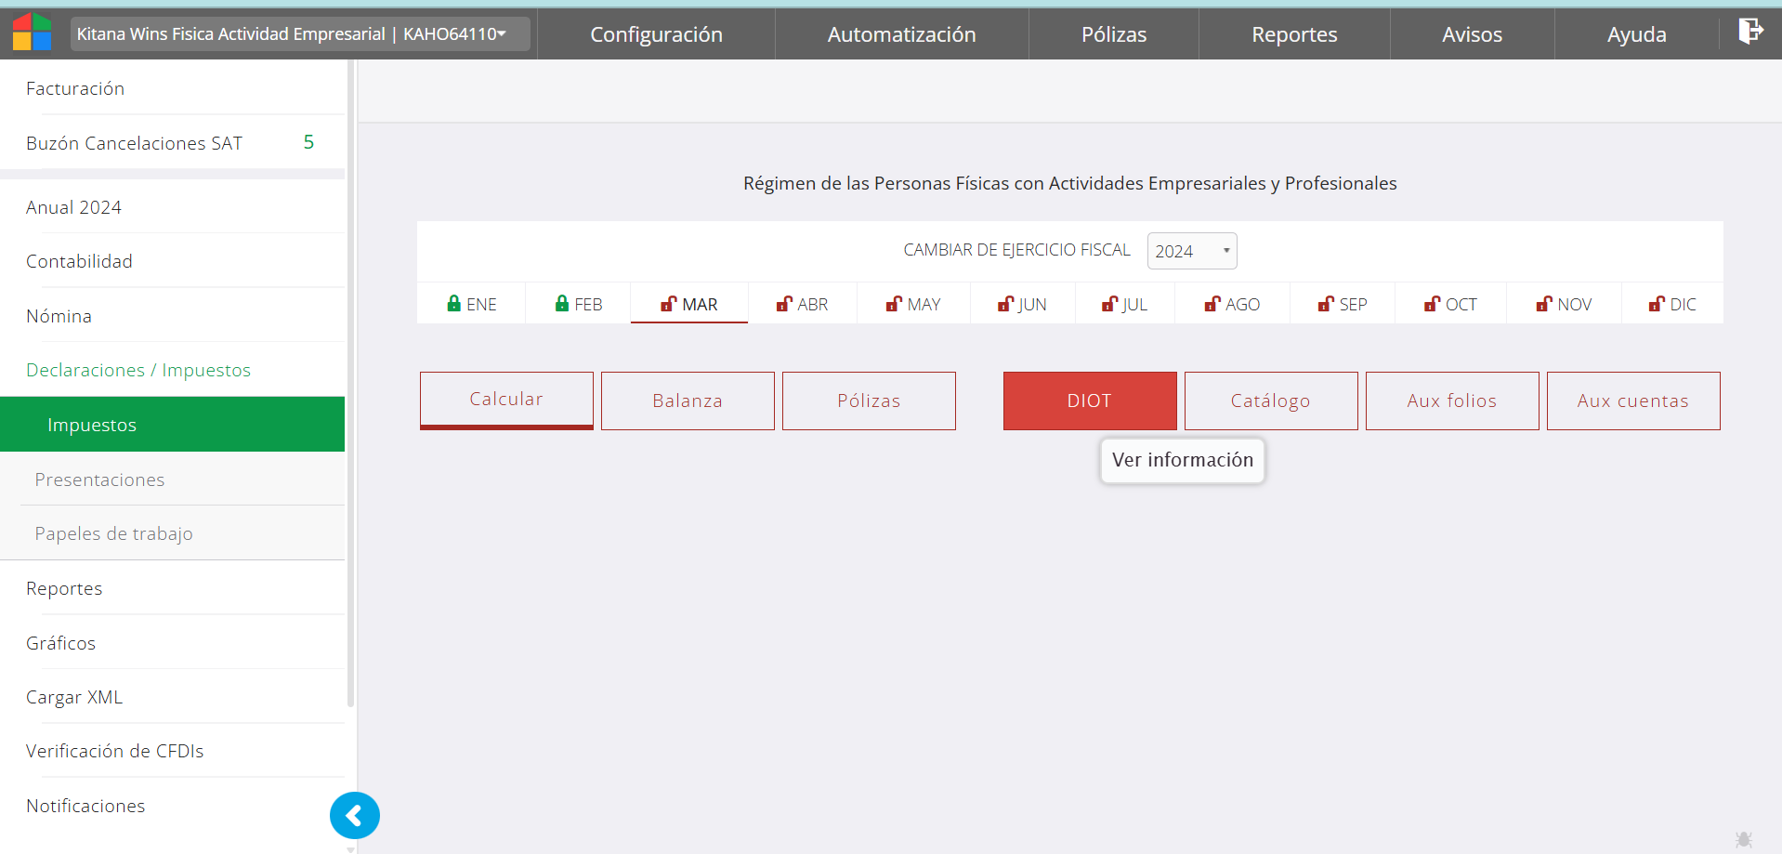Open the Pólizas top menu
The width and height of the screenshot is (1782, 854).
click(1113, 34)
